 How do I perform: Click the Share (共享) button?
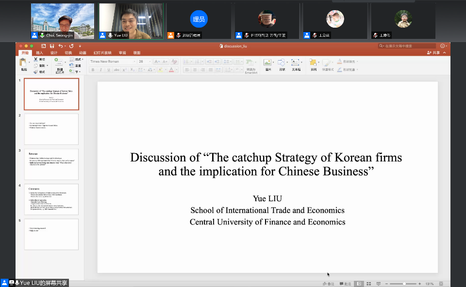click(433, 52)
